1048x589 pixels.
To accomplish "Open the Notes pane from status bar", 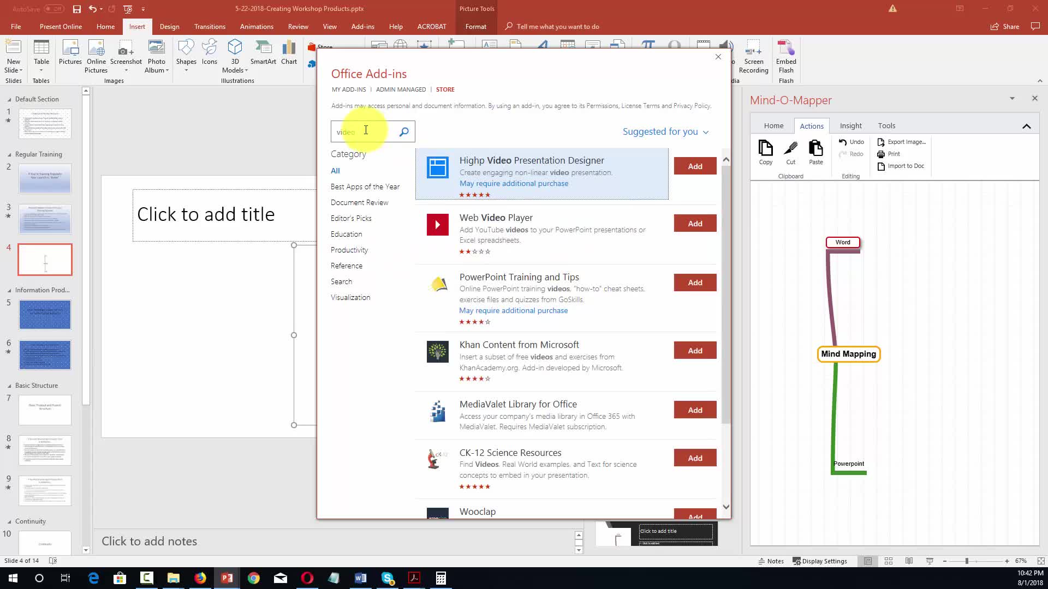I will click(771, 561).
